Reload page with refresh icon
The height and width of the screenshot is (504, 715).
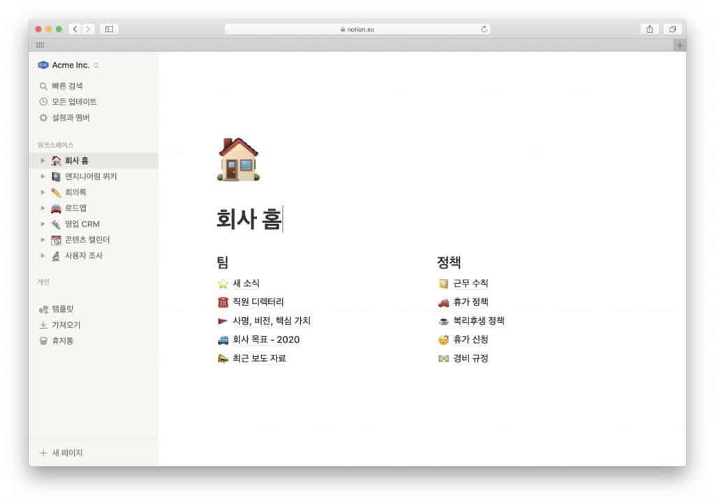click(x=484, y=29)
